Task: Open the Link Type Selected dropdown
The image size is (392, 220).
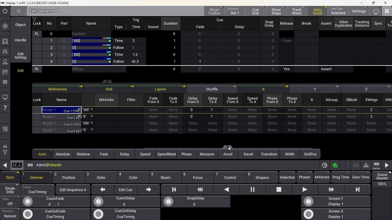Action: [x=338, y=11]
